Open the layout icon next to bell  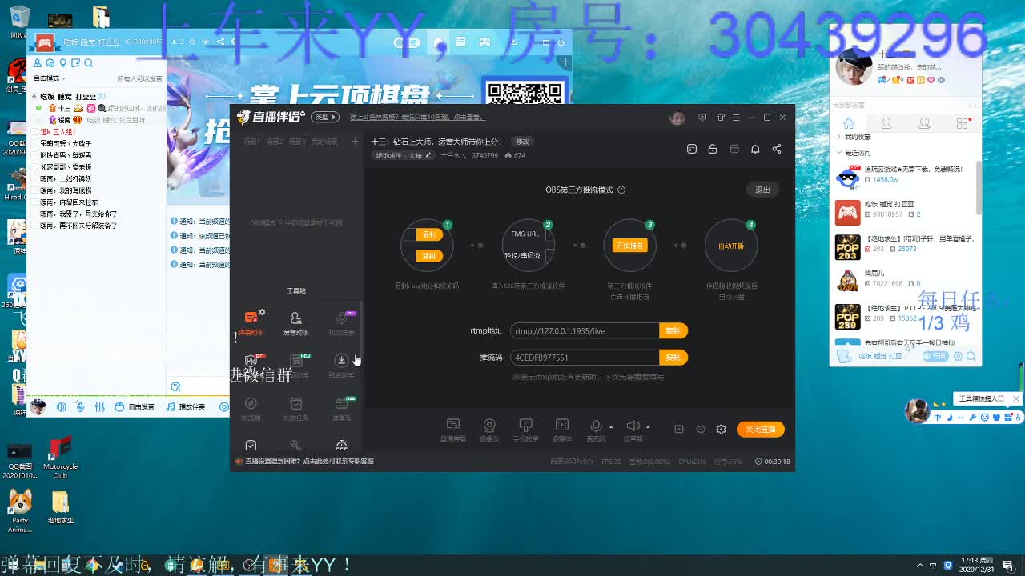point(734,149)
